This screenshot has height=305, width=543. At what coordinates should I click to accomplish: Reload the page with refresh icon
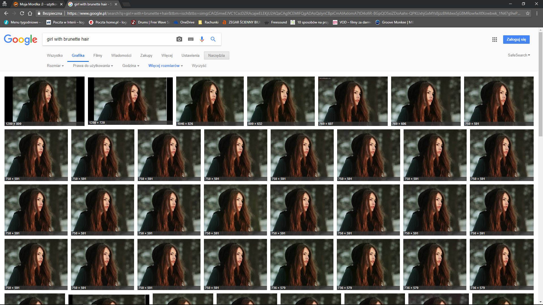(x=22, y=13)
